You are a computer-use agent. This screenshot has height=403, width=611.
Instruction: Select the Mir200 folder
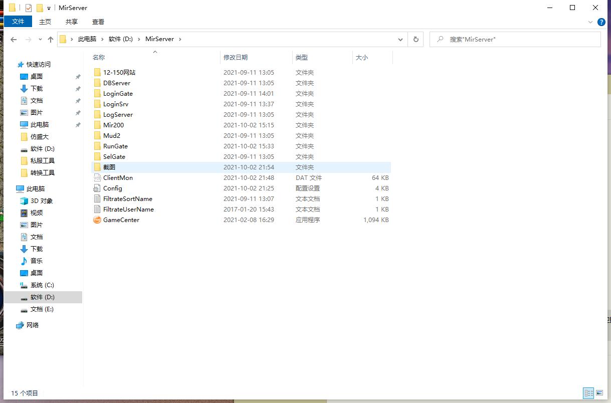tap(113, 125)
